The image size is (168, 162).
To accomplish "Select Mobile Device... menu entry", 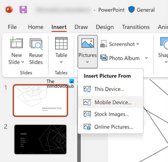I will [111, 102].
